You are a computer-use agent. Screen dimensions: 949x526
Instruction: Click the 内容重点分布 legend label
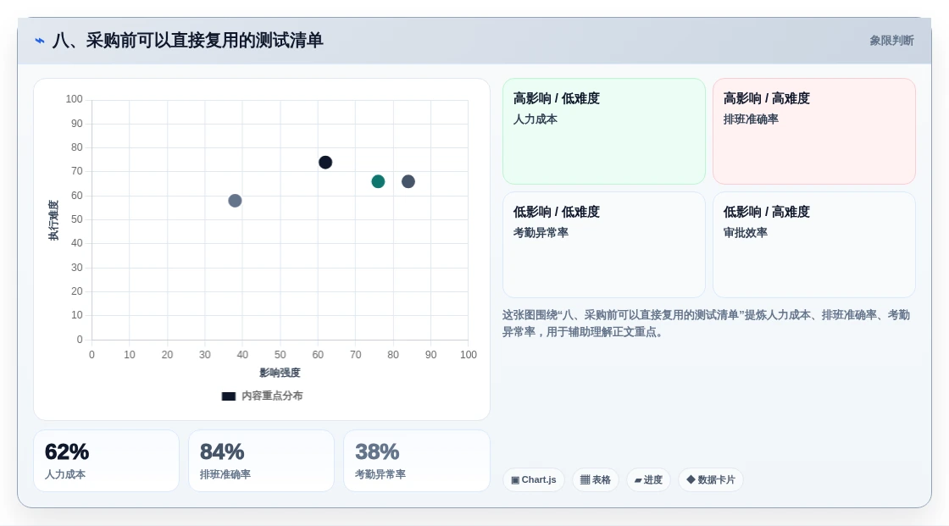pyautogui.click(x=272, y=396)
